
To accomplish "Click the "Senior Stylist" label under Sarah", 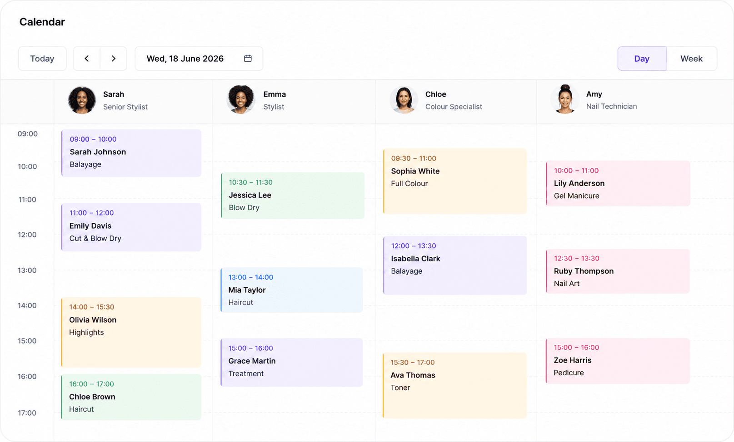I will (125, 107).
